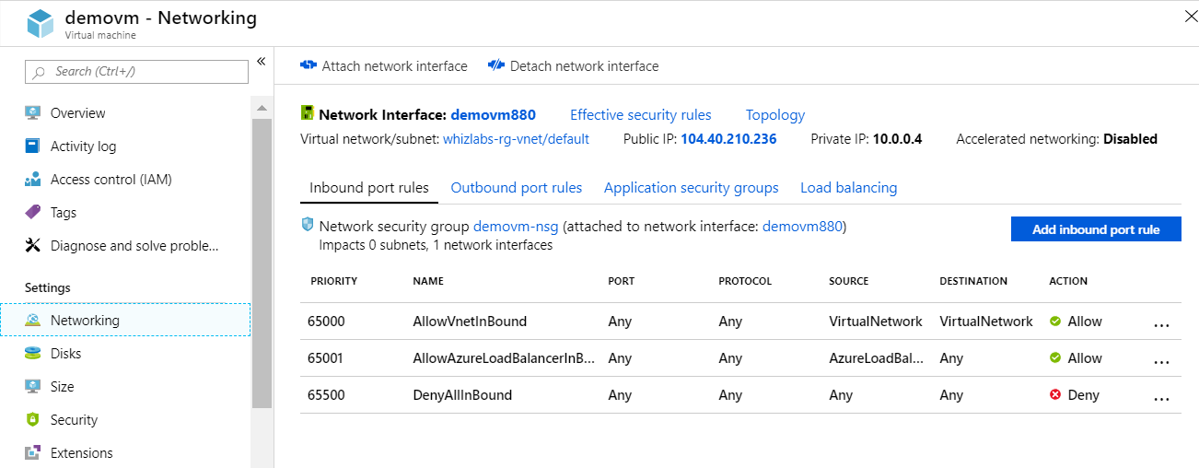The image size is (1199, 468).
Task: Click the Networking sidebar icon
Action: coord(33,321)
